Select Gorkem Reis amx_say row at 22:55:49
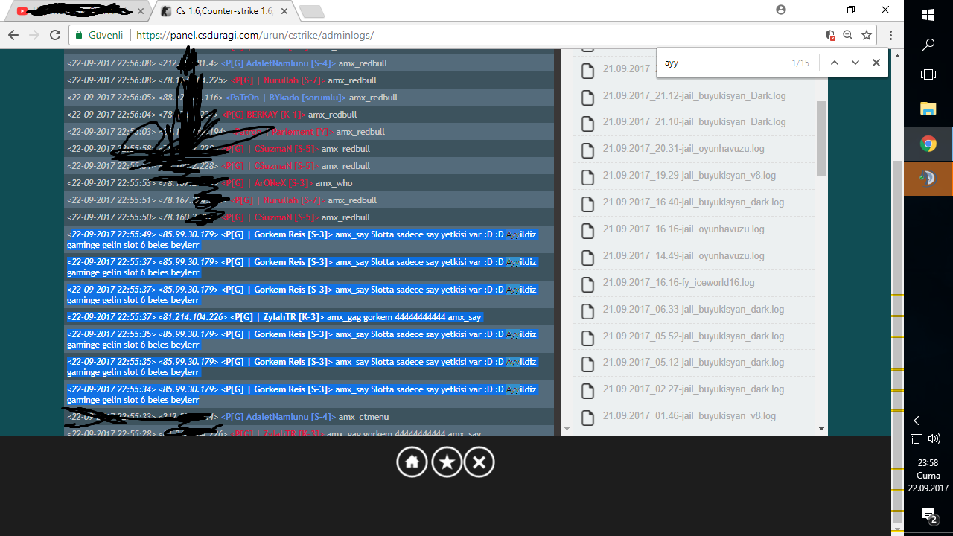Screen dimensions: 953x536 click(x=309, y=240)
